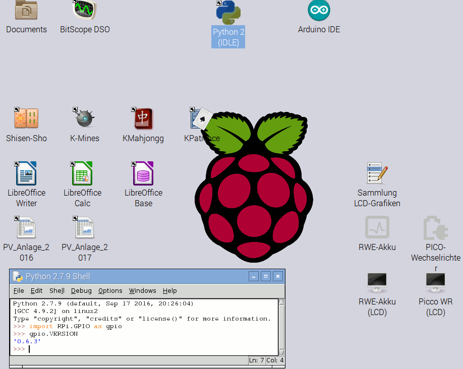Expand the Options menu in IDLE
Image resolution: width=463 pixels, height=369 pixels.
click(x=110, y=291)
